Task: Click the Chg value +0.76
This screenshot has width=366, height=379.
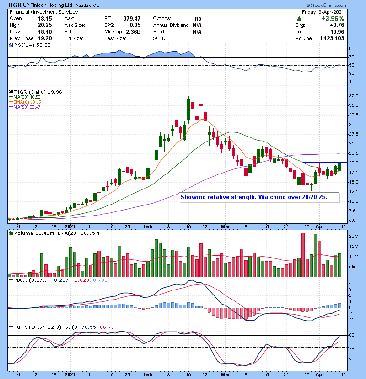Action: [x=337, y=25]
